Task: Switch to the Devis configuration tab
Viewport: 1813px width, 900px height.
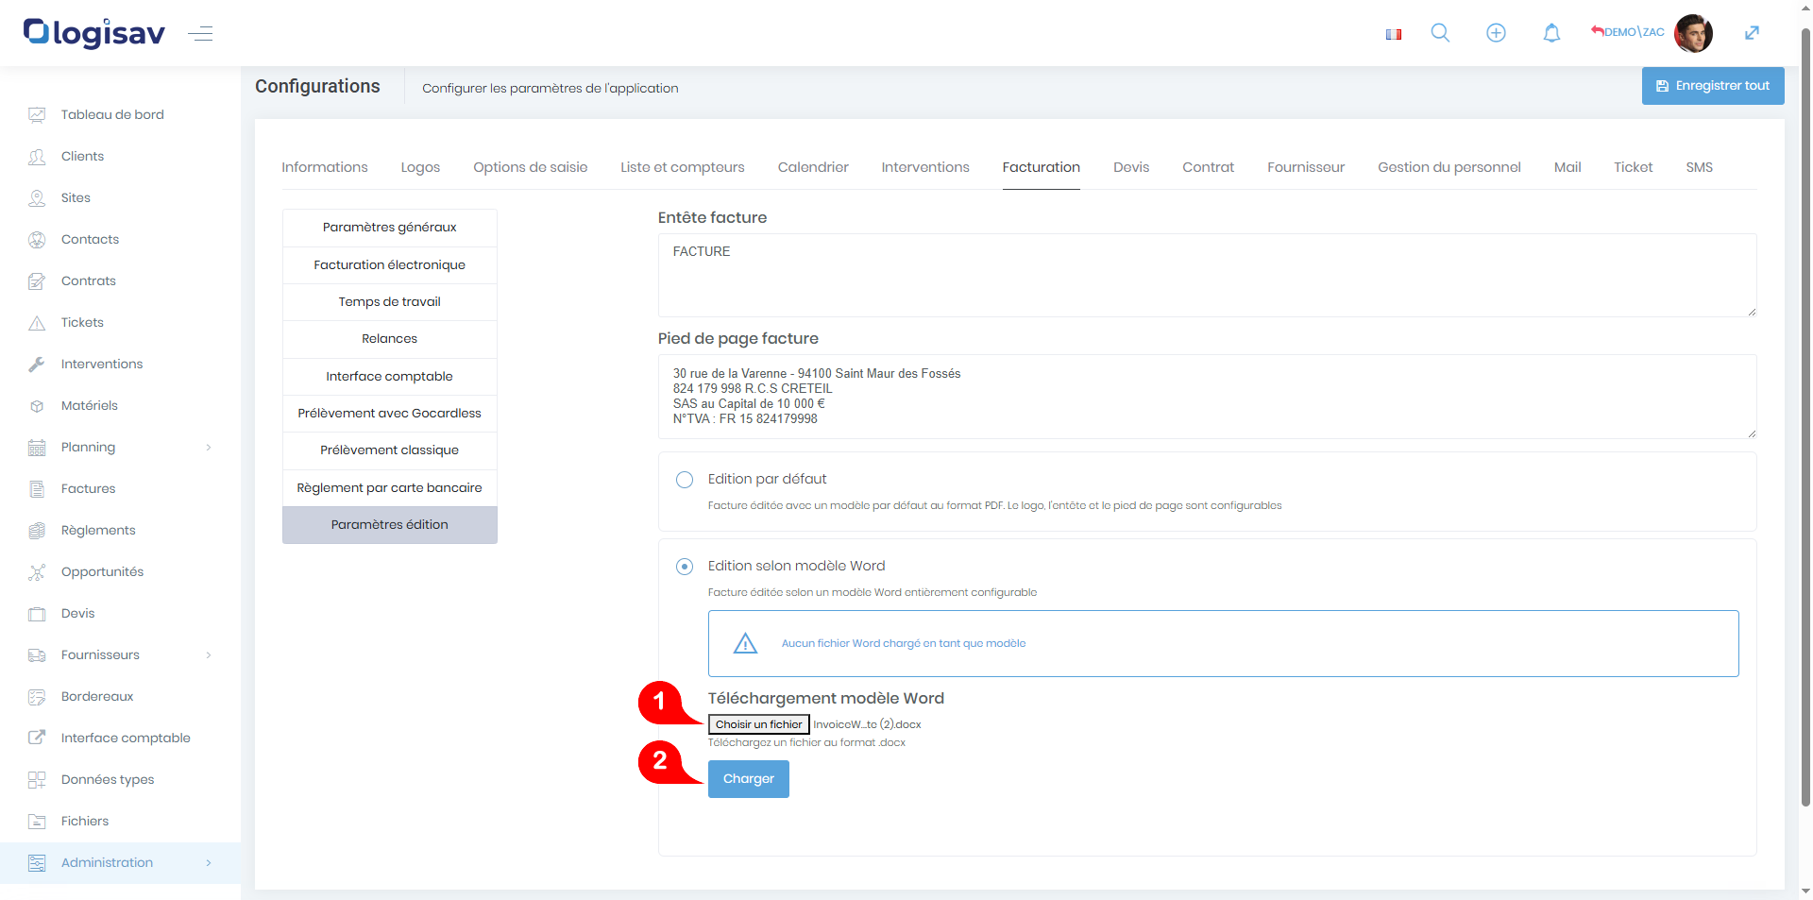Action: [1130, 167]
